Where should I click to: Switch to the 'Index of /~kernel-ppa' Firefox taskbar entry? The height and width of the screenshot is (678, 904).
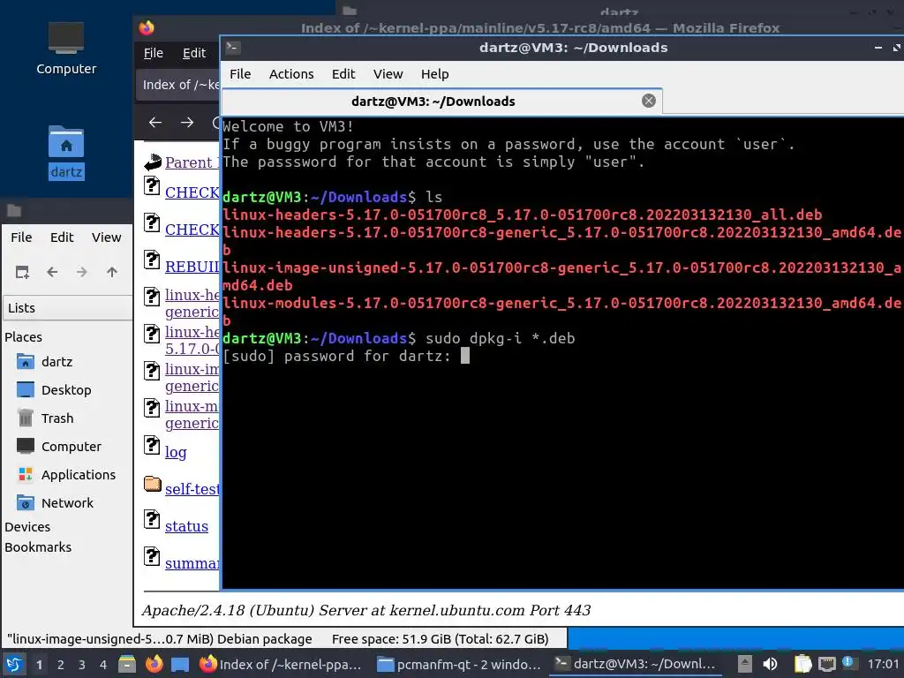(x=282, y=665)
